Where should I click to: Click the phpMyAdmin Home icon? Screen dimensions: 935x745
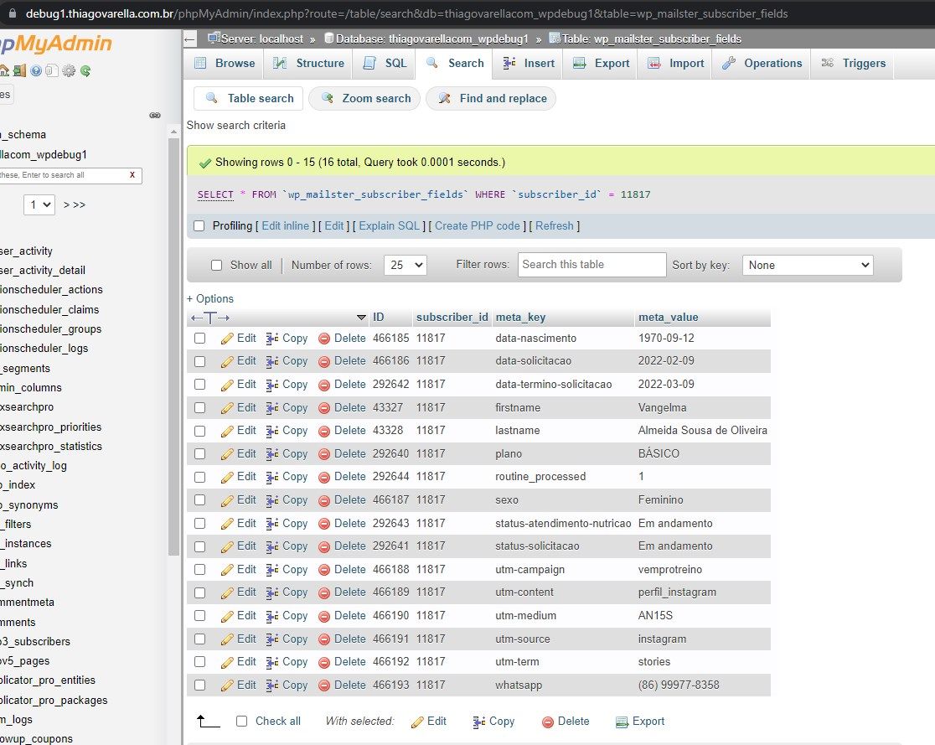click(4, 70)
